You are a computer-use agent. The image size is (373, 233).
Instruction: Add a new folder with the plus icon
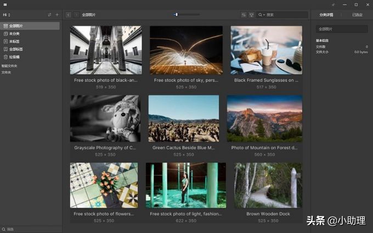pyautogui.click(x=57, y=15)
